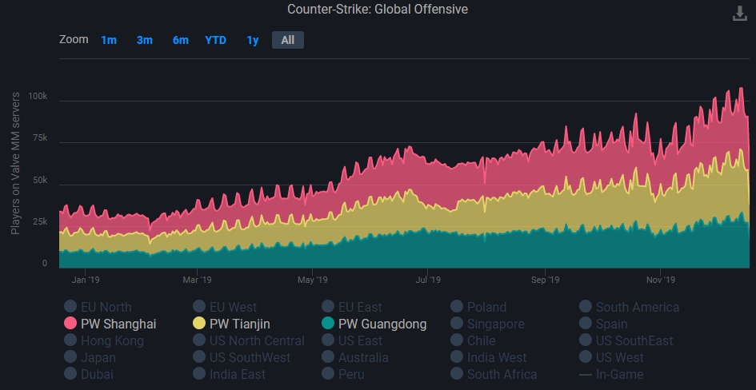This screenshot has width=756, height=390.
Task: Toggle EU West series in legend
Action: [x=225, y=307]
